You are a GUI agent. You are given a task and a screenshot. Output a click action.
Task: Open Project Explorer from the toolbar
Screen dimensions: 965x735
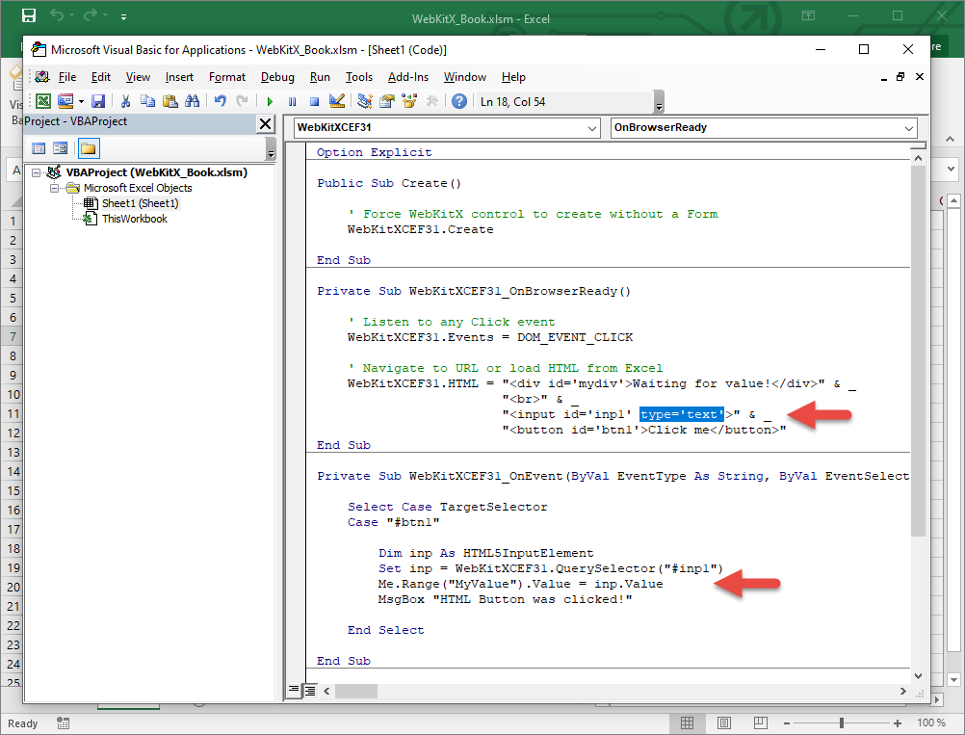364,101
